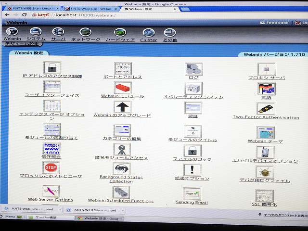Open the Webmin テーマ icon

click(x=265, y=133)
